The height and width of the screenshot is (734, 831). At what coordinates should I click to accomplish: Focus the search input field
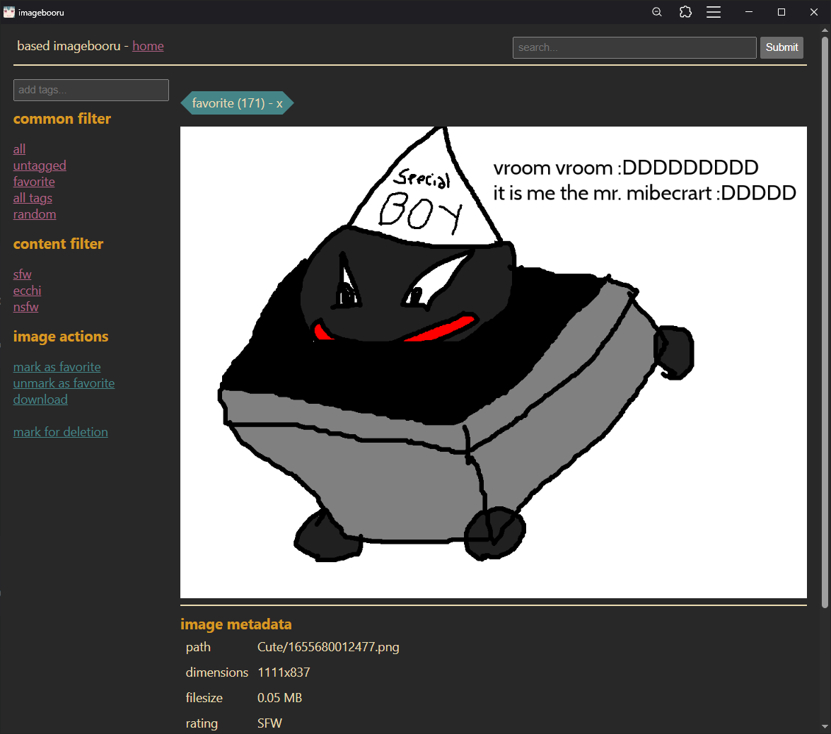634,47
